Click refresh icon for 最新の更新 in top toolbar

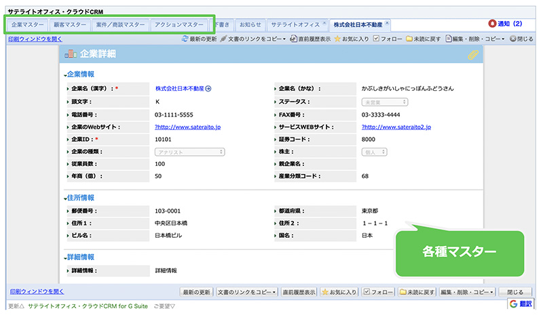[x=185, y=39]
